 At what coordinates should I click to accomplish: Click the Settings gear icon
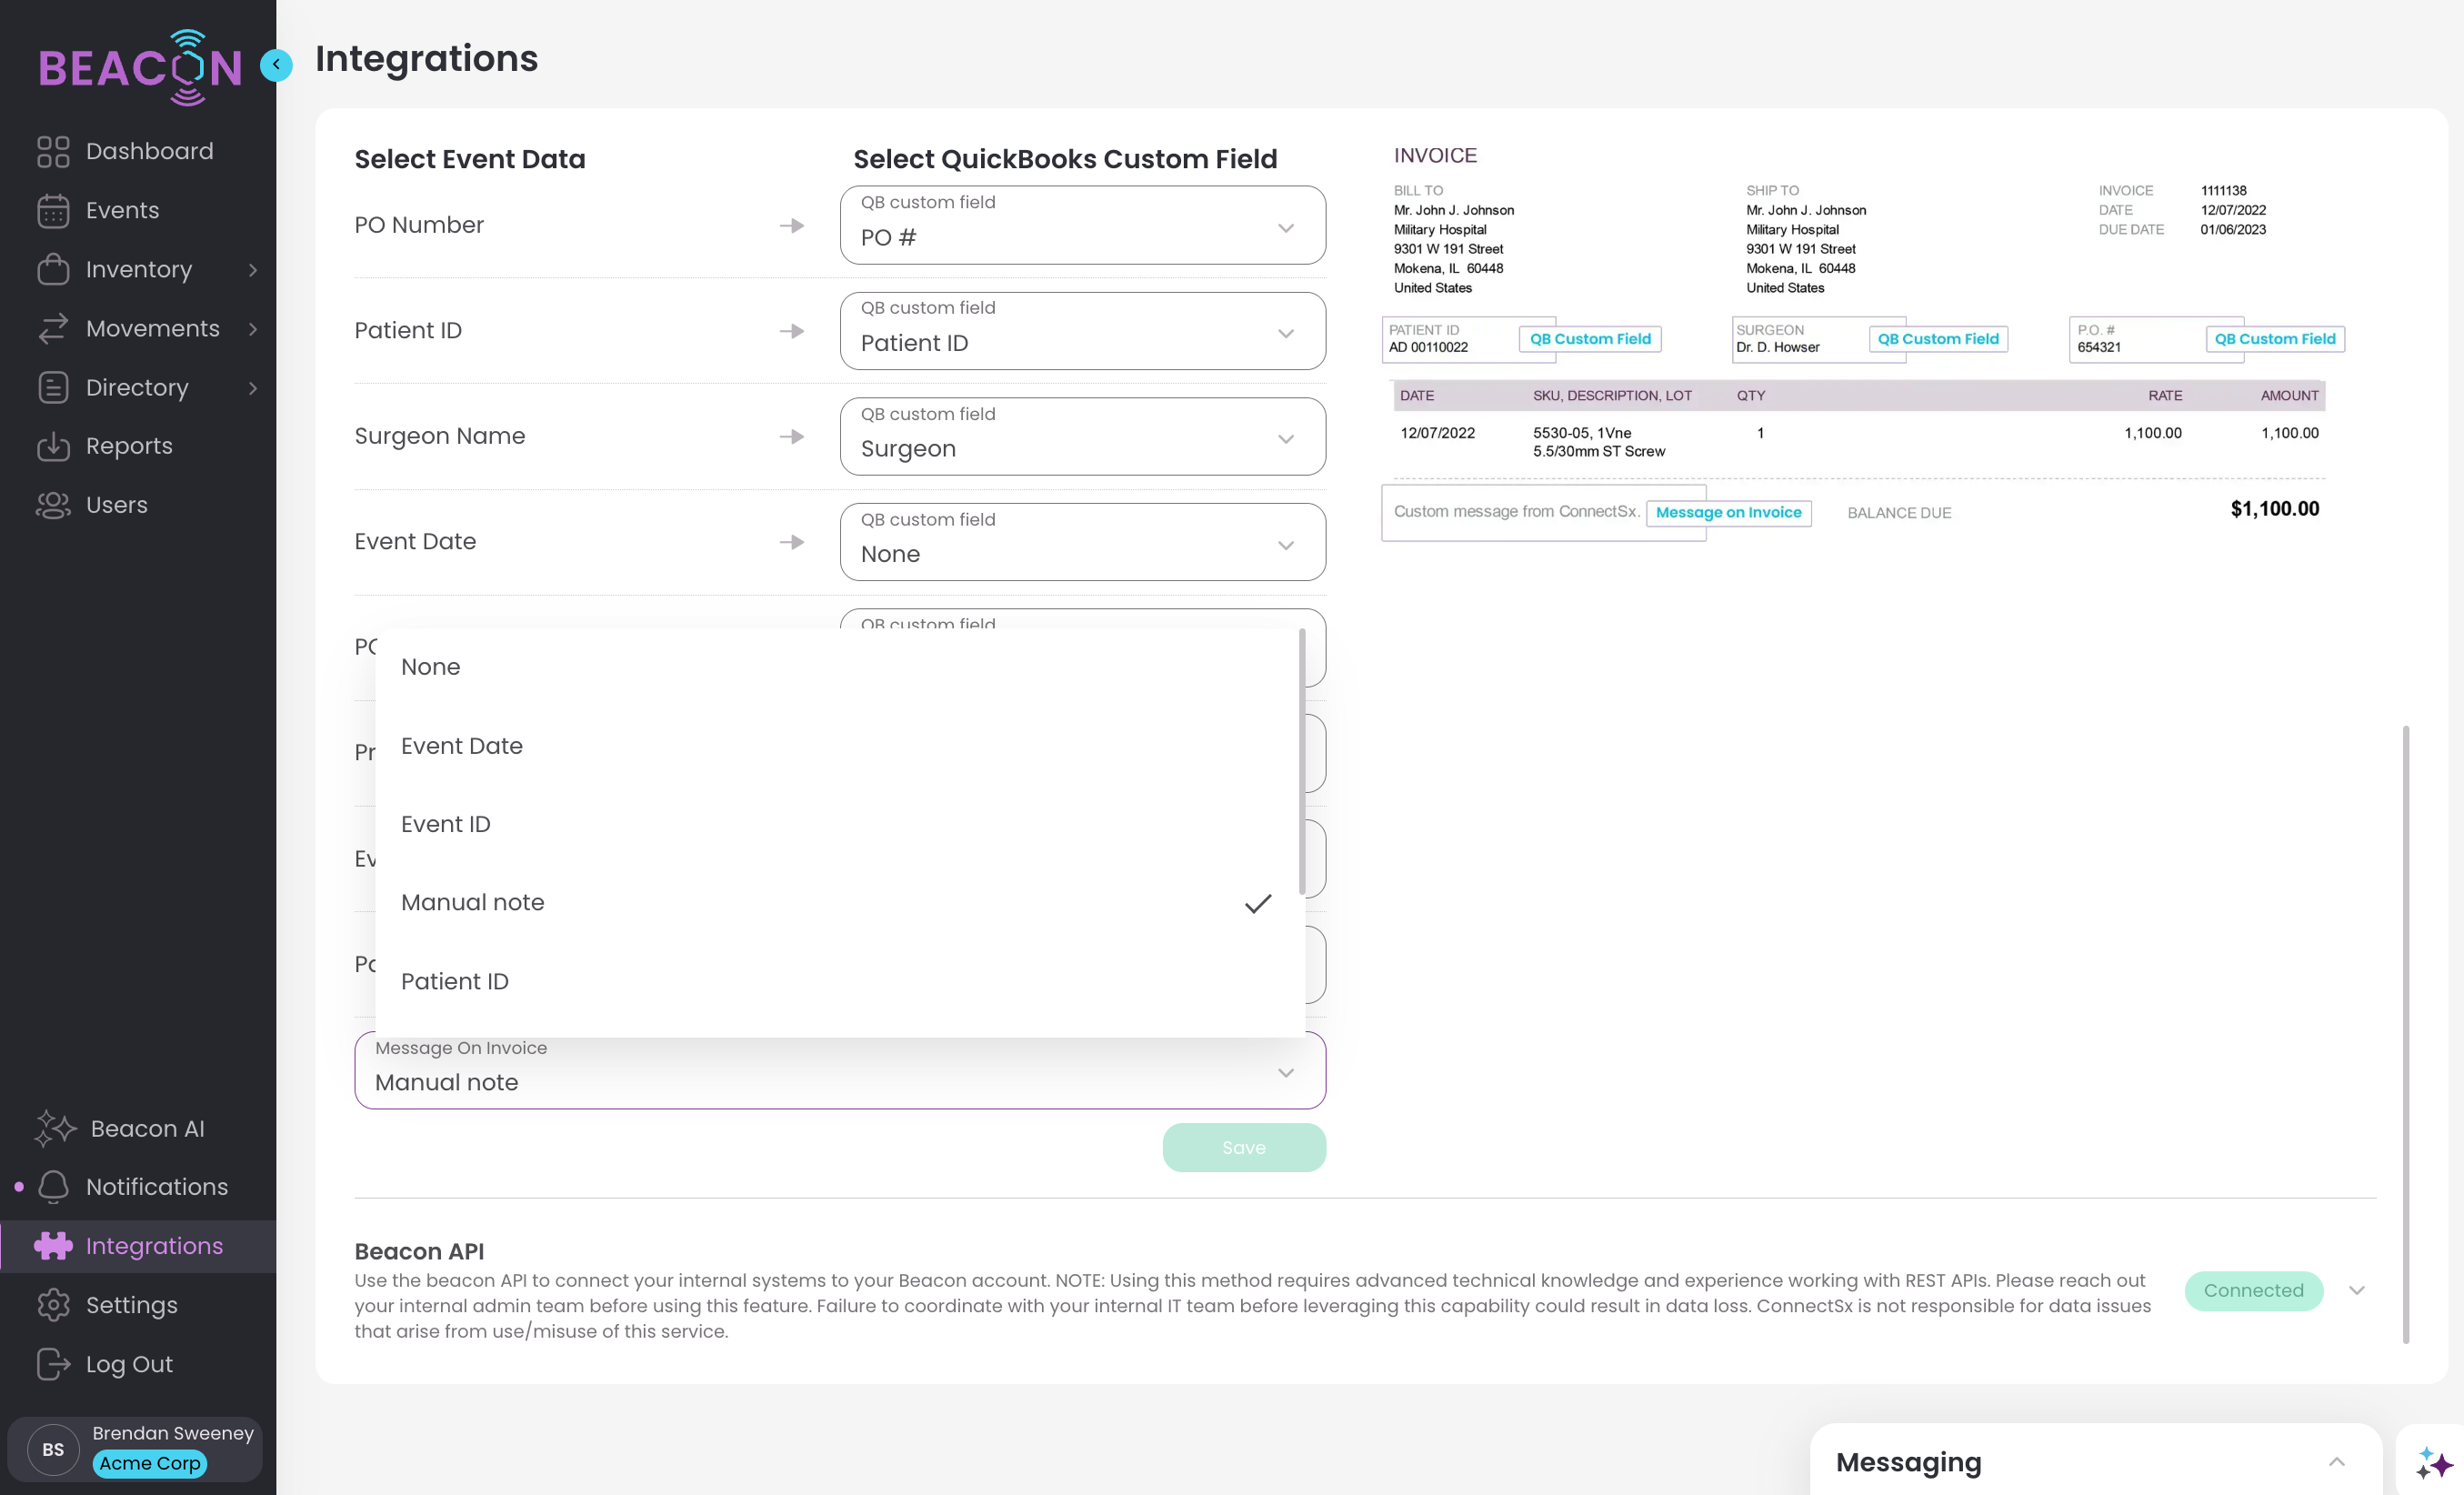[x=53, y=1305]
